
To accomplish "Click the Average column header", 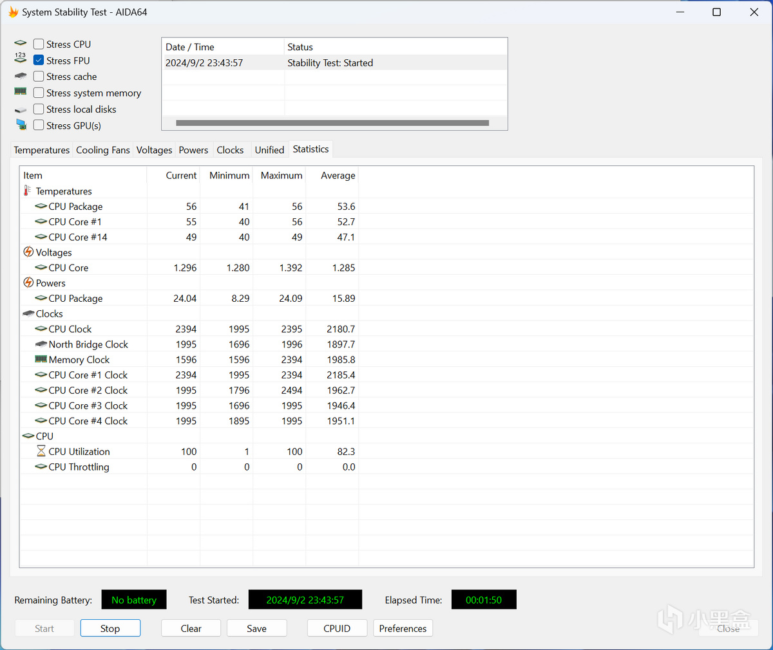I will click(x=332, y=175).
